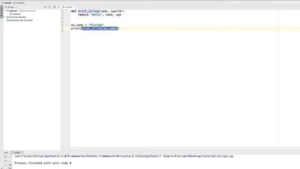Viewport: 300px width, 169px height.
Task: Toggle the vertical Project tool window stripe button
Action: [1, 12]
